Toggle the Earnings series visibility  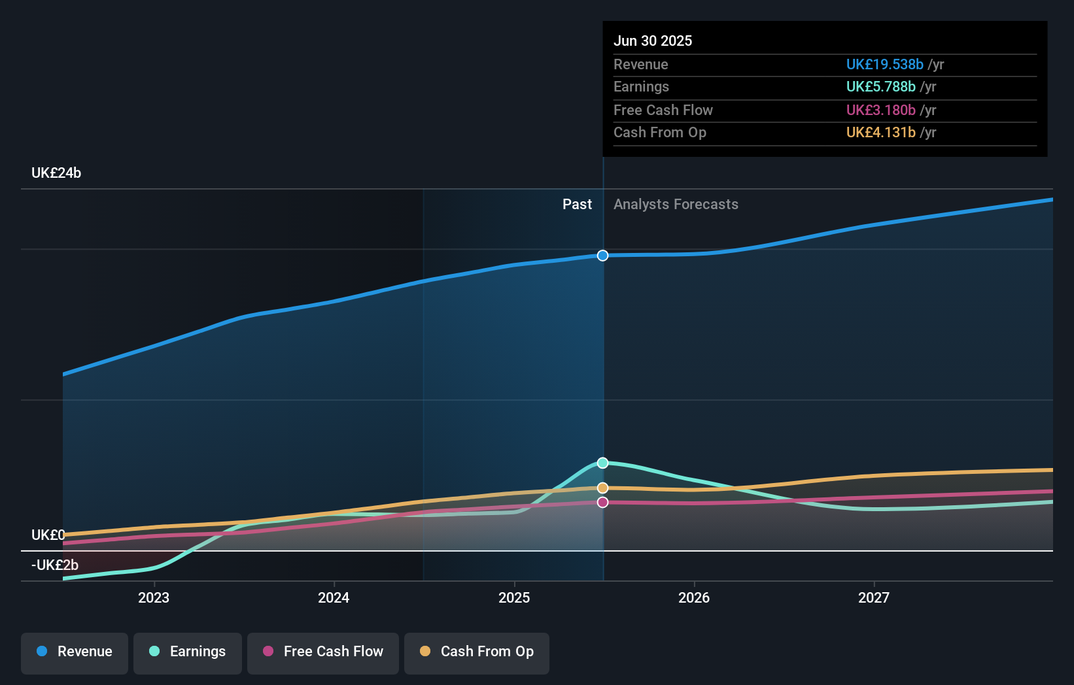[188, 652]
